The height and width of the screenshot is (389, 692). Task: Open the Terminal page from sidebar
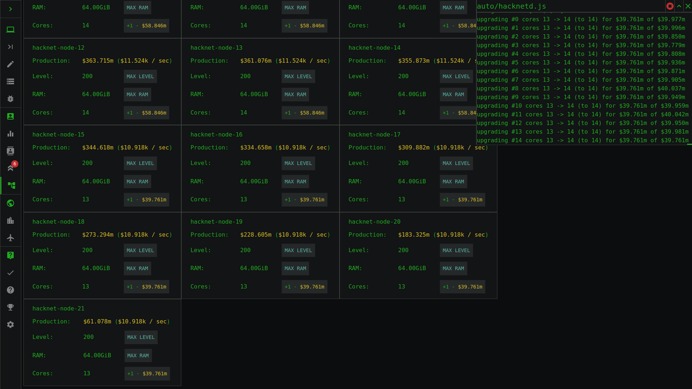click(10, 47)
